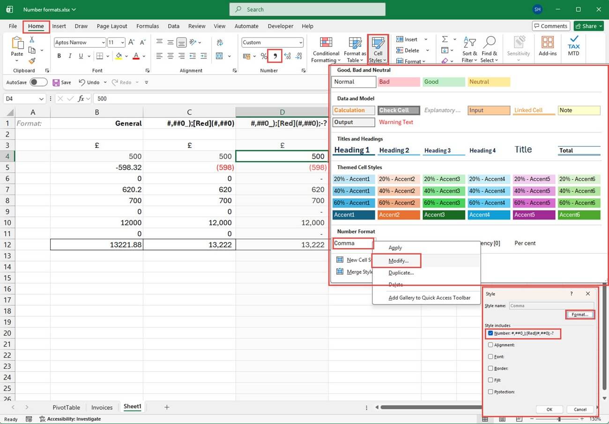Viewport: 609px width, 424px height.
Task: Click the Format... button in Style dialog
Action: (x=580, y=314)
